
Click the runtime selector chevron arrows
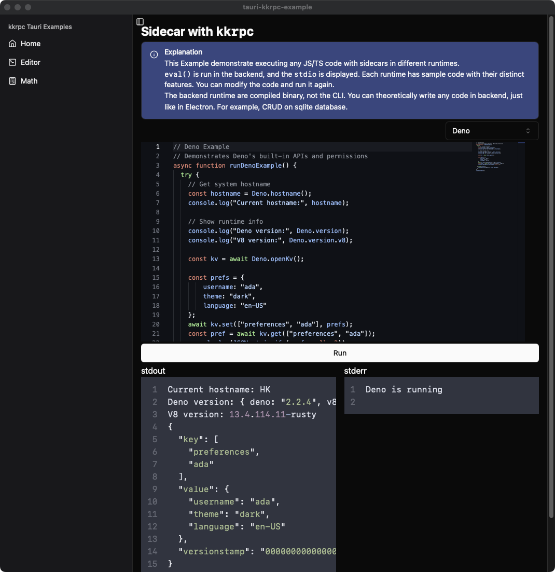tap(528, 131)
